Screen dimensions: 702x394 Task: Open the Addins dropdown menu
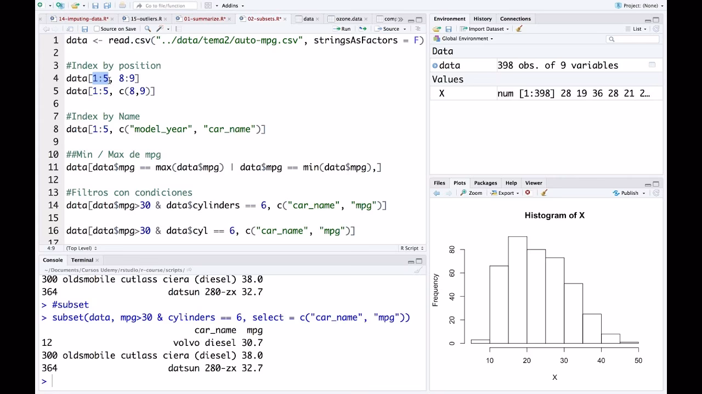coord(233,5)
